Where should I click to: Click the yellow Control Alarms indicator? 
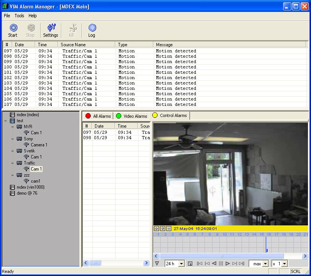155,115
